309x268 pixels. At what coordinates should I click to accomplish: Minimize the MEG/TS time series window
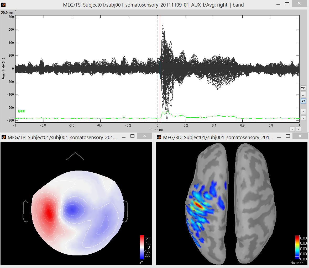(279, 4)
